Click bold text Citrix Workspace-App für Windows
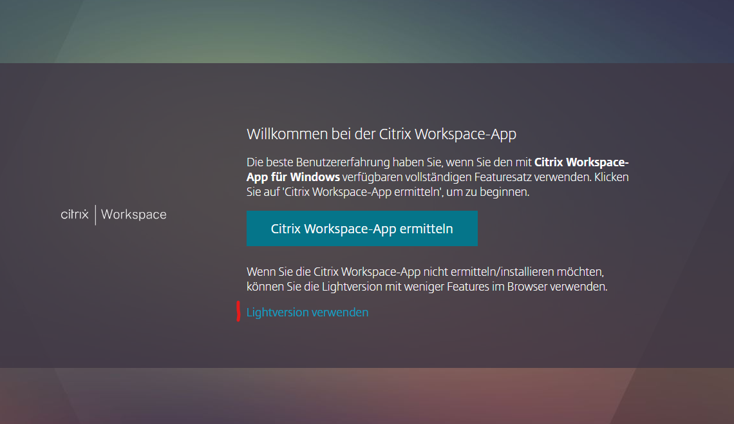Viewport: 734px width, 424px height. [x=437, y=169]
